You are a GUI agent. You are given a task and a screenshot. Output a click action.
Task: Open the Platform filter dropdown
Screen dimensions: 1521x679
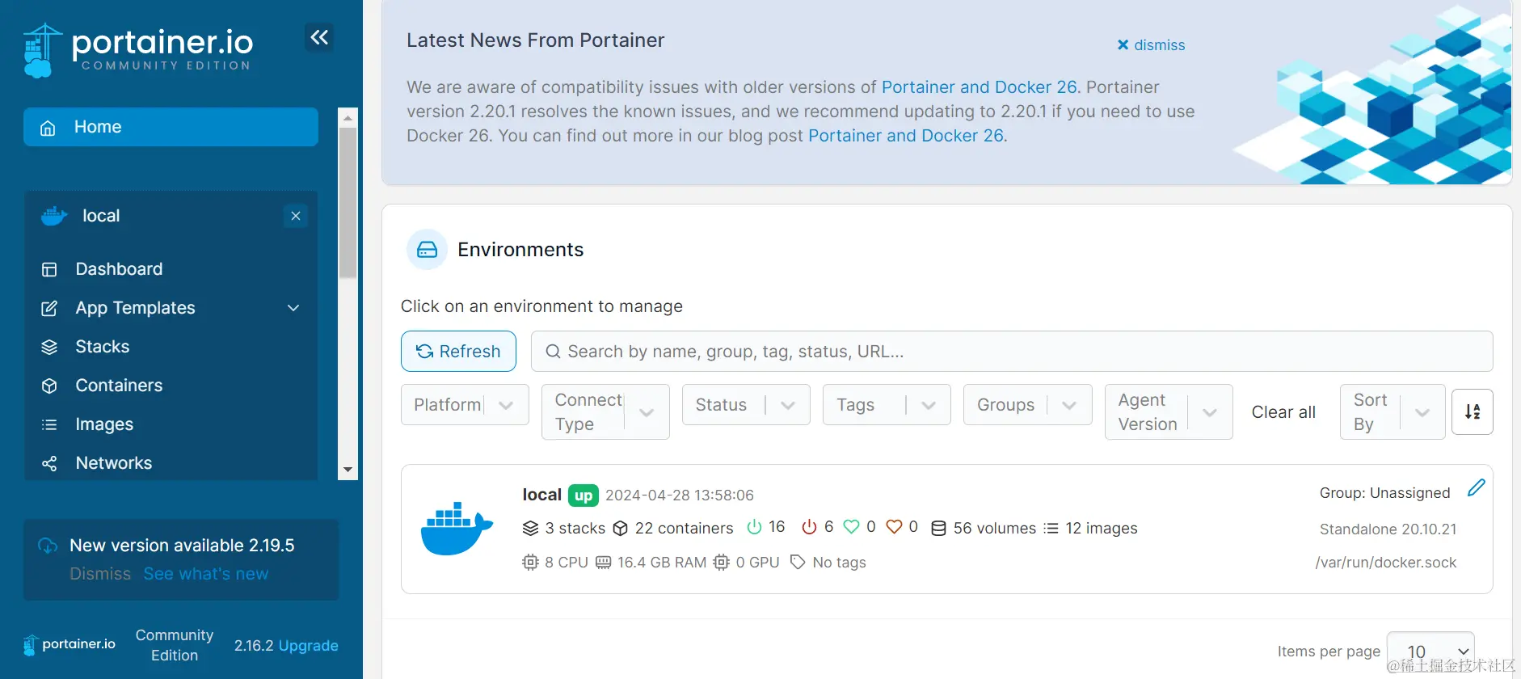pyautogui.click(x=465, y=405)
